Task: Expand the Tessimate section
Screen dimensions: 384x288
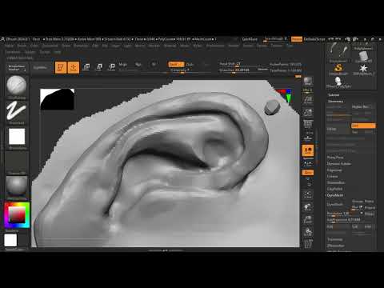Action: (x=335, y=239)
